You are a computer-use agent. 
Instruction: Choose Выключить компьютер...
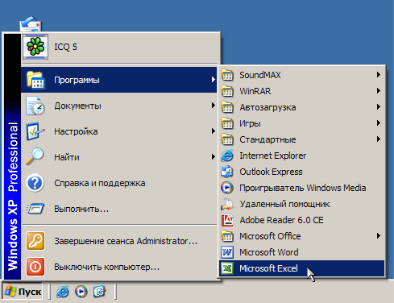[x=119, y=267]
